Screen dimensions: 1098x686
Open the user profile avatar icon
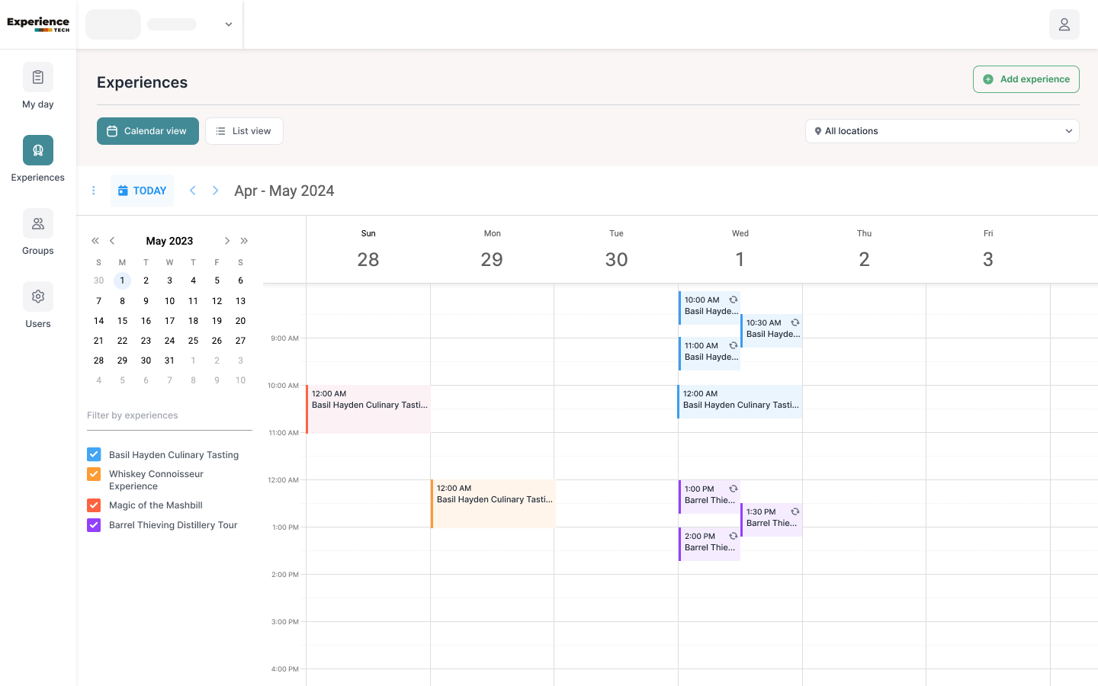1064,24
